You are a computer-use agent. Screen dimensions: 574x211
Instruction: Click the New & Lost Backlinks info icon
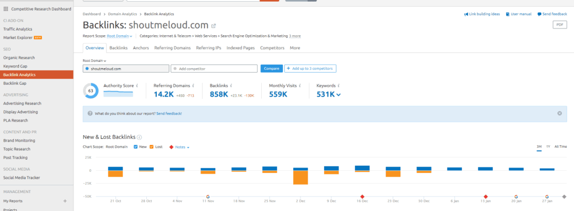140,137
